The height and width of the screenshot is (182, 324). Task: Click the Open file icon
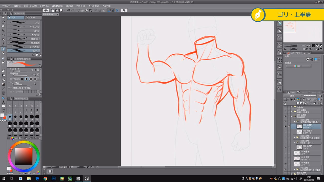click(57, 10)
